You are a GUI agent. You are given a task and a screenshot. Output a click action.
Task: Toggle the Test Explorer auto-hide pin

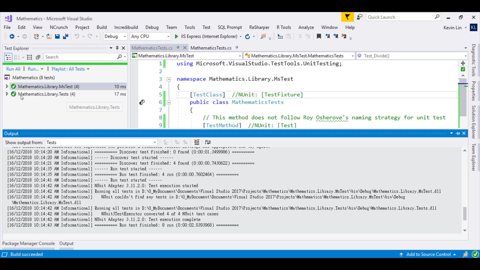coord(117,48)
